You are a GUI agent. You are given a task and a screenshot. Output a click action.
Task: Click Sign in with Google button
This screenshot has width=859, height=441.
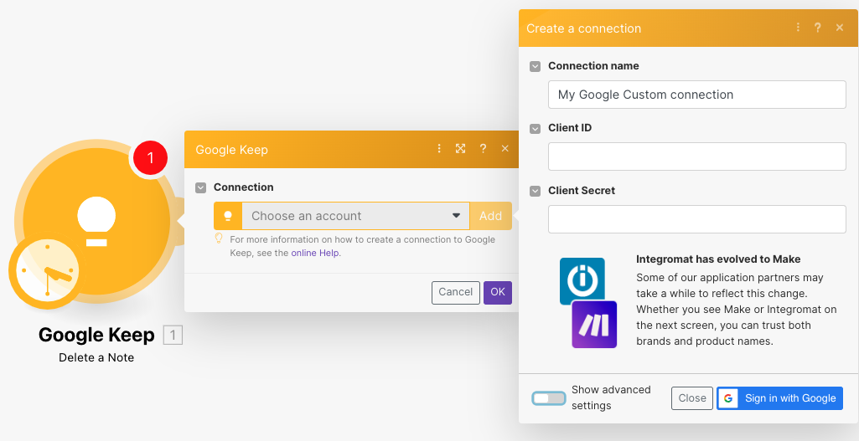(x=779, y=398)
